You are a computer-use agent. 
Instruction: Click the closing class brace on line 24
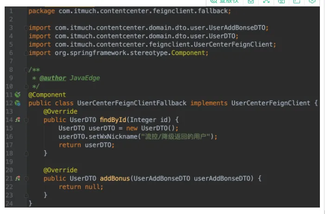click(x=30, y=203)
